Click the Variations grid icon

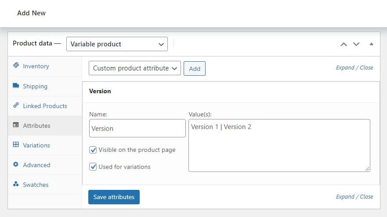[16, 144]
